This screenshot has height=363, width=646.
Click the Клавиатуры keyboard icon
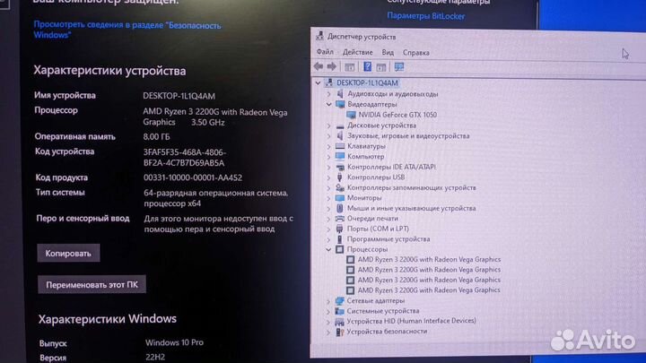pyautogui.click(x=340, y=146)
